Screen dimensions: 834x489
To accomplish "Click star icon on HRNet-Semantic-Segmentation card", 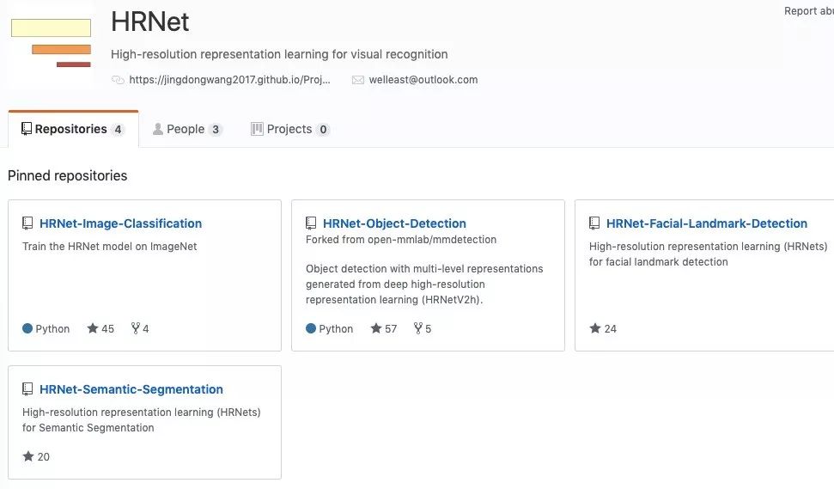I will coord(28,456).
